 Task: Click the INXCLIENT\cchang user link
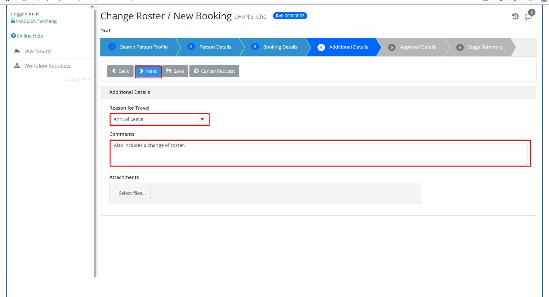point(36,21)
